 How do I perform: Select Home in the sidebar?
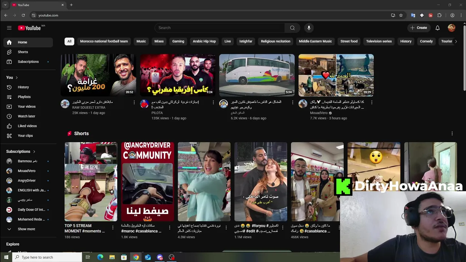point(28,42)
